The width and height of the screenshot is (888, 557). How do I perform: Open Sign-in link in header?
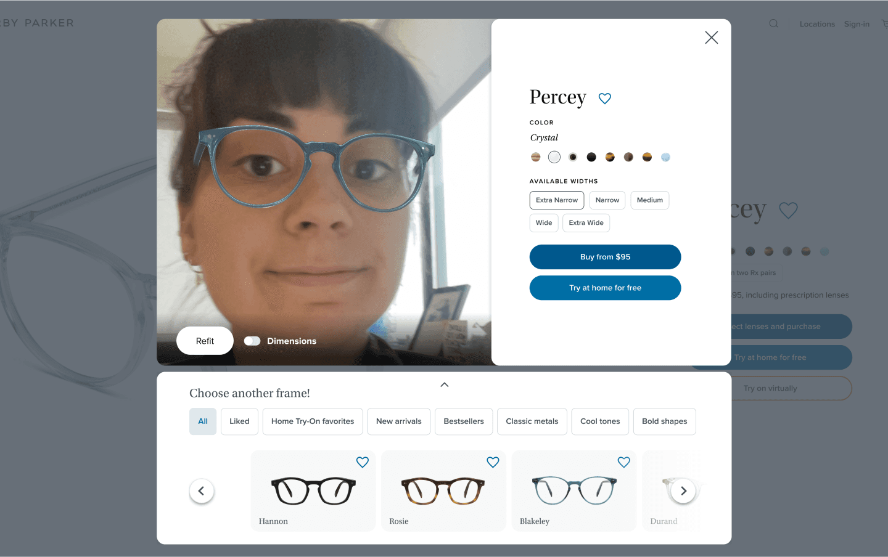click(857, 24)
